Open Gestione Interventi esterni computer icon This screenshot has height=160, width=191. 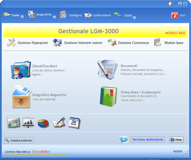click(57, 43)
